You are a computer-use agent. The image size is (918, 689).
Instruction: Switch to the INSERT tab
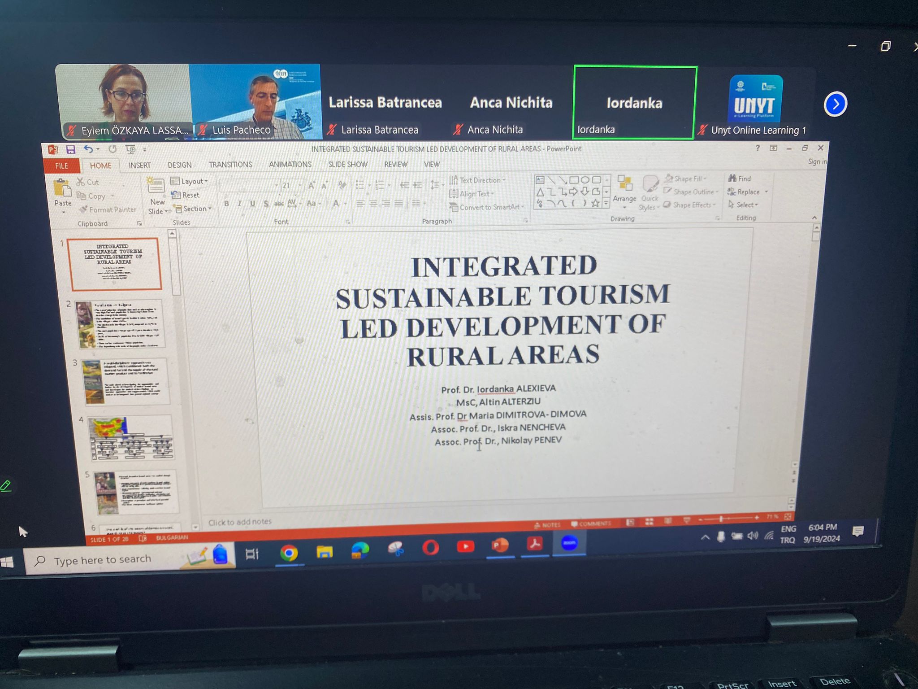[139, 165]
